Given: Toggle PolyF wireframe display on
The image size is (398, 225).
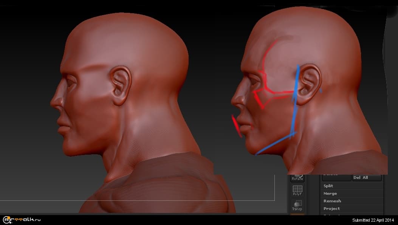Looking at the screenshot, I should (297, 189).
